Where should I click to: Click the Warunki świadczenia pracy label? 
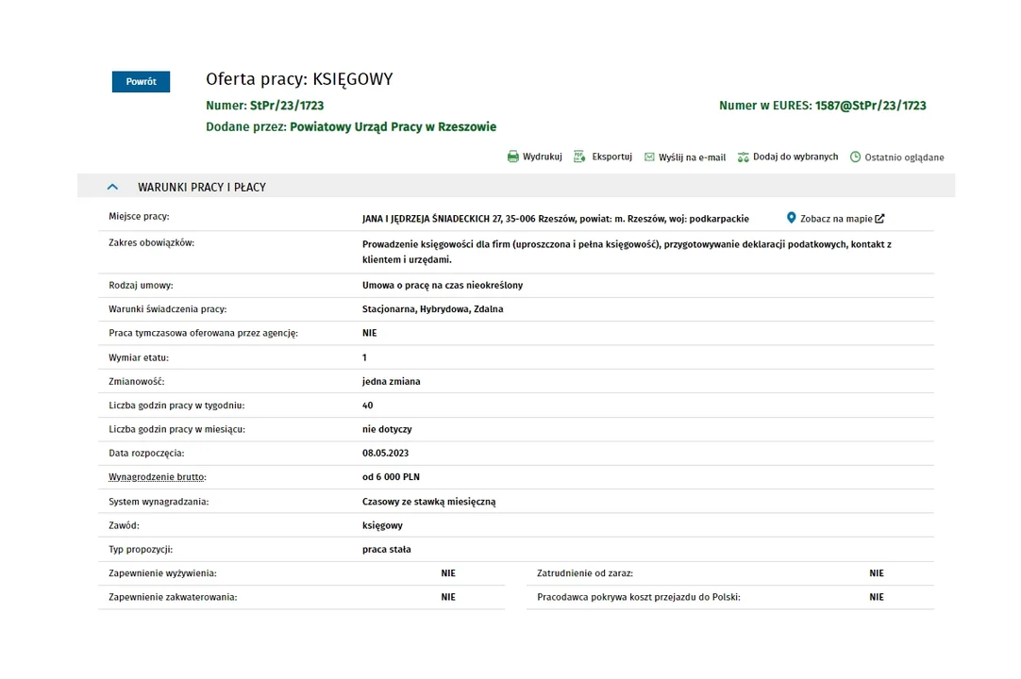click(x=167, y=309)
